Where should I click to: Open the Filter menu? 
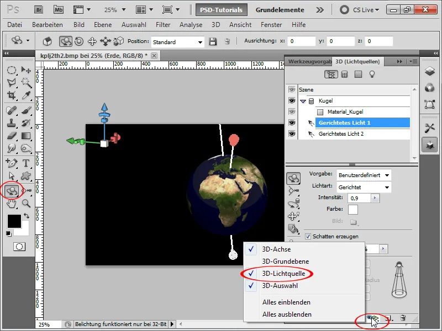(x=163, y=25)
